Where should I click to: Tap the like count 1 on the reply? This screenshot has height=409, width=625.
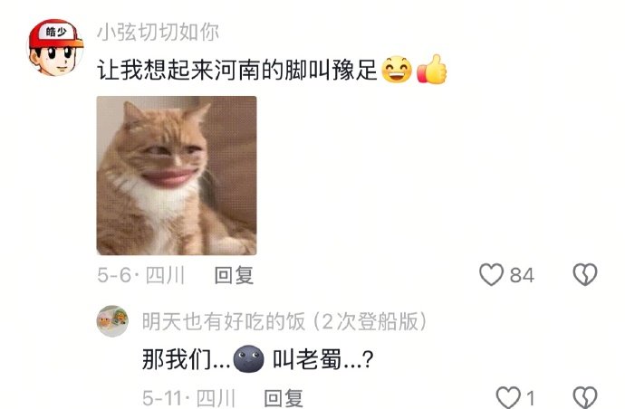(530, 398)
